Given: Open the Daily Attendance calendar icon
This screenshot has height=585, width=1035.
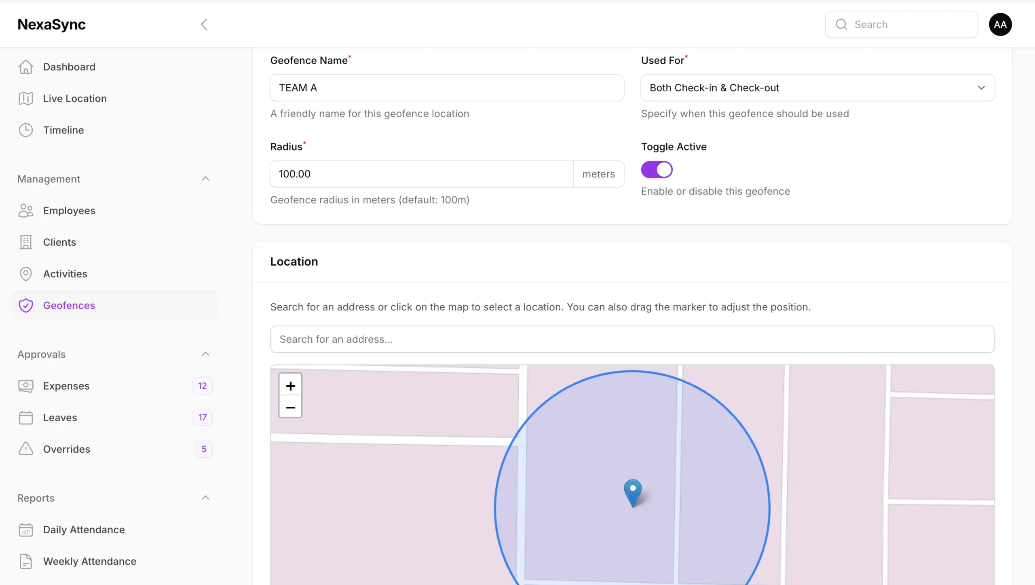Looking at the screenshot, I should [x=25, y=530].
